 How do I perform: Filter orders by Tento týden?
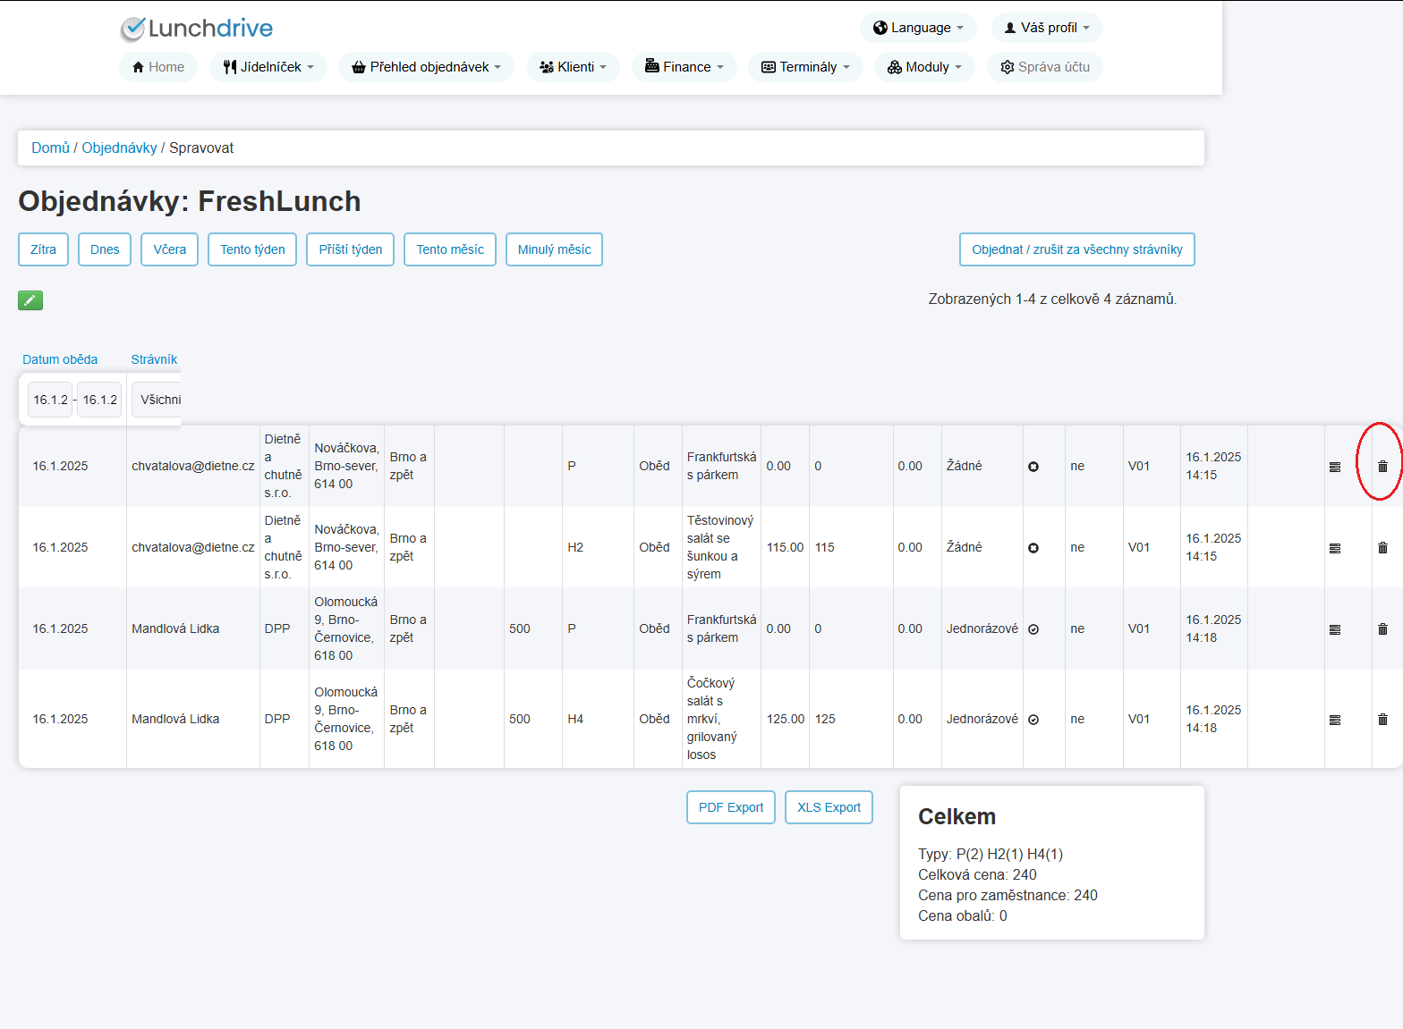click(x=252, y=249)
